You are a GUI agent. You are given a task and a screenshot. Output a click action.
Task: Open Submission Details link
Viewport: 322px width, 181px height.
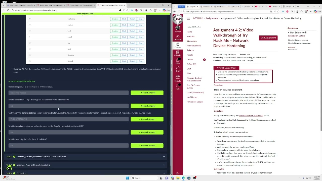296,36
